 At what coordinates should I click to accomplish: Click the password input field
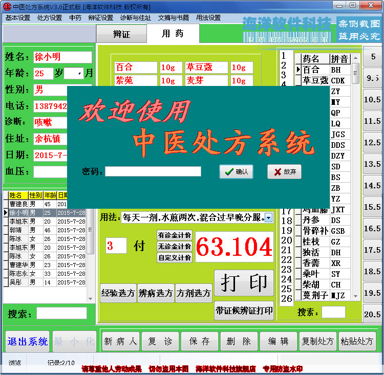[153, 171]
